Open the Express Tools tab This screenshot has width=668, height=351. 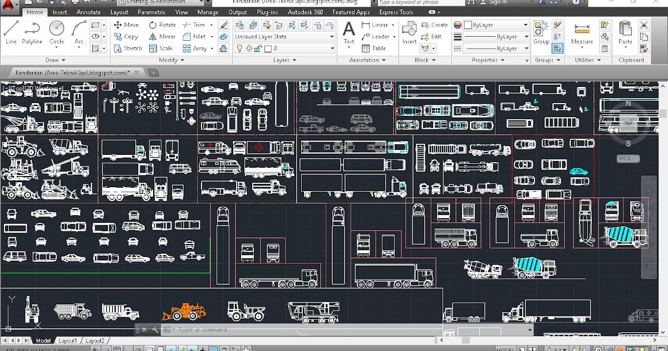tap(395, 11)
